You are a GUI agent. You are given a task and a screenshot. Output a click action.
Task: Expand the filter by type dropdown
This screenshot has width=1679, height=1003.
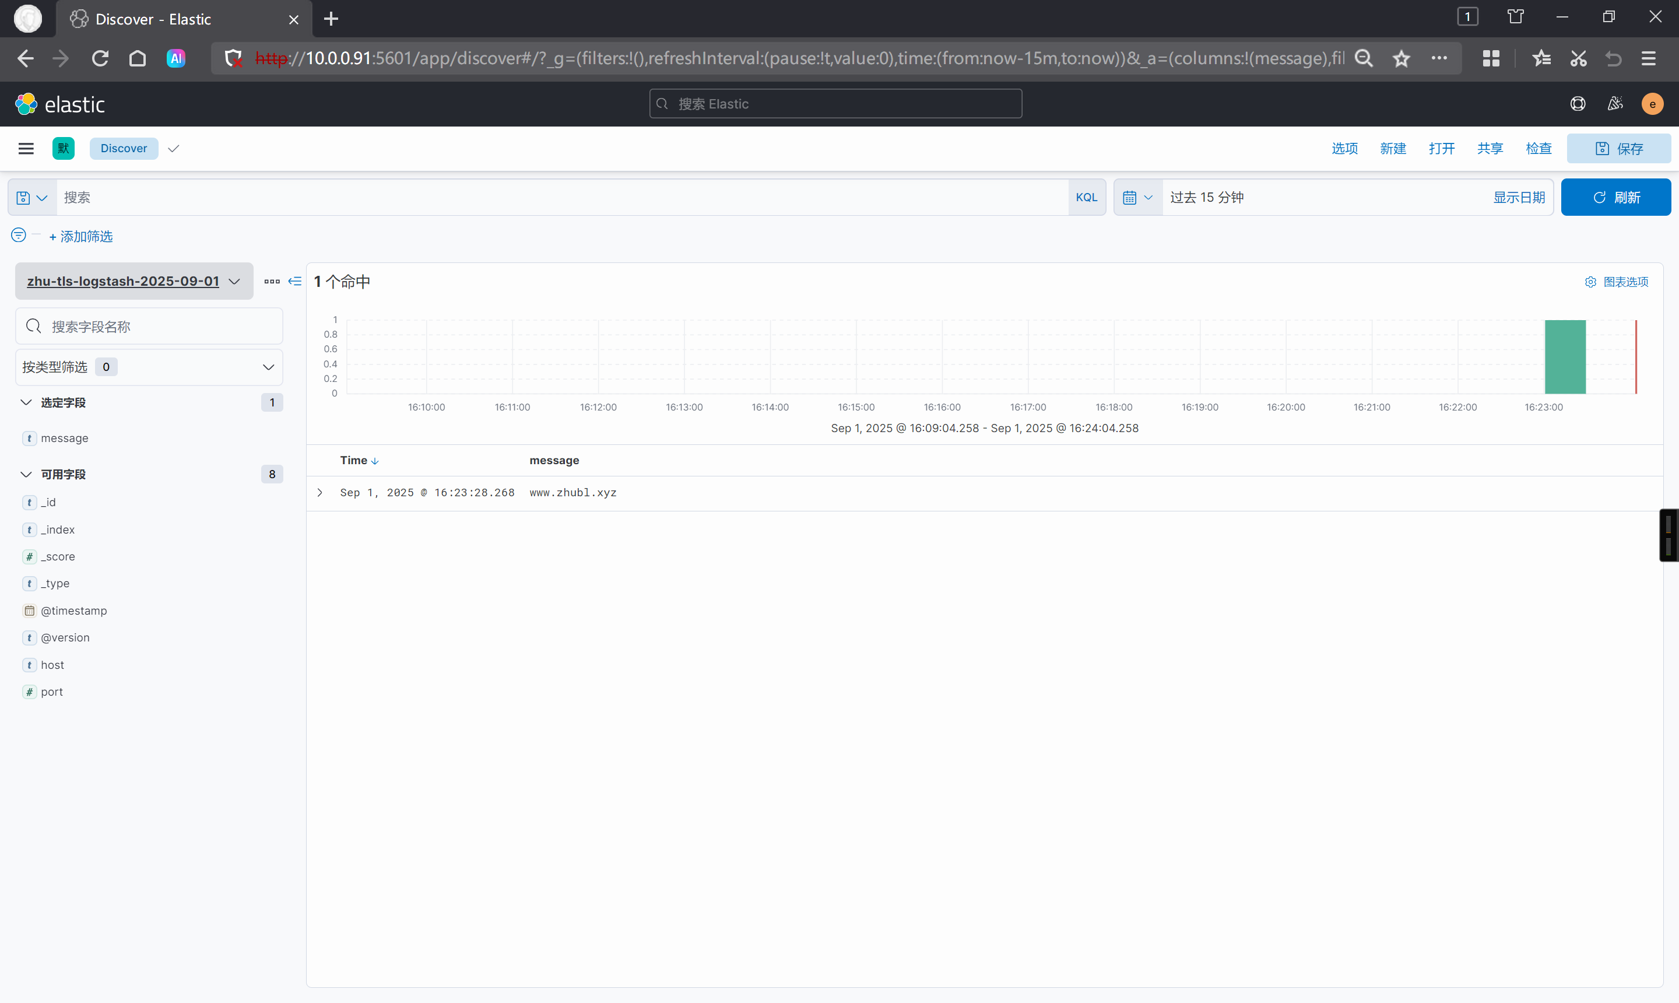coord(149,367)
